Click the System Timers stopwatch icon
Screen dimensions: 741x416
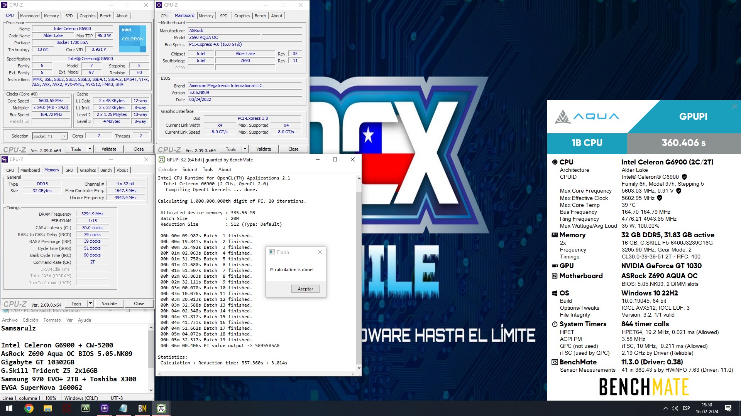pyautogui.click(x=555, y=324)
